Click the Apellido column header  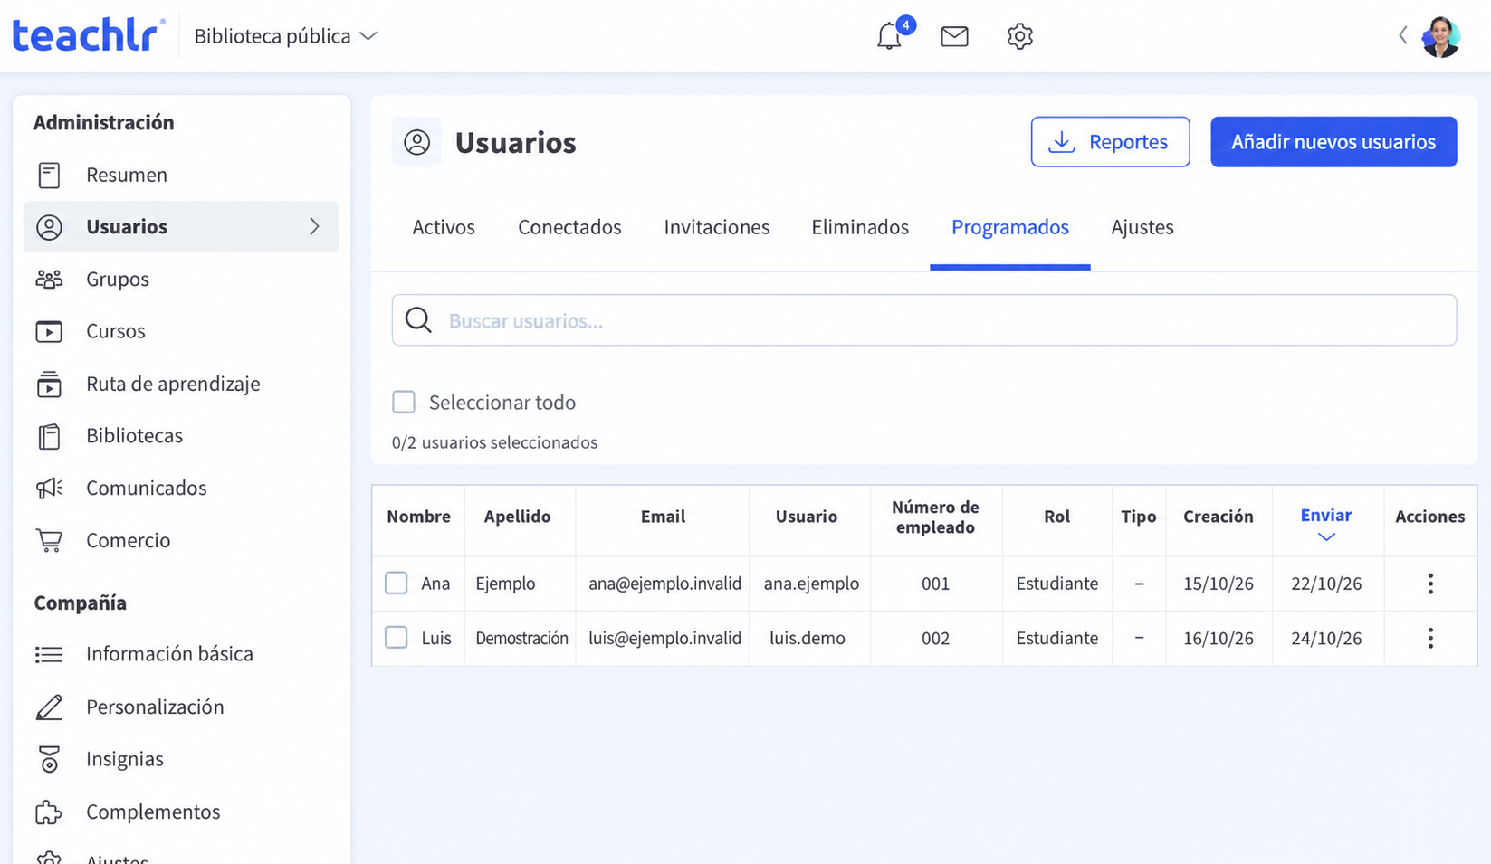click(517, 517)
